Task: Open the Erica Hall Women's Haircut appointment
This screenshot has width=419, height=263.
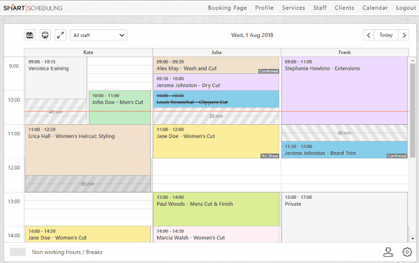Action: pos(88,150)
